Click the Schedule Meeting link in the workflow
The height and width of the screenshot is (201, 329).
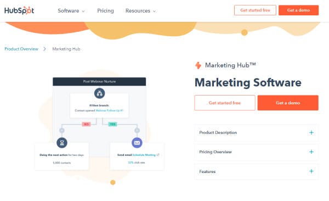[x=144, y=155]
